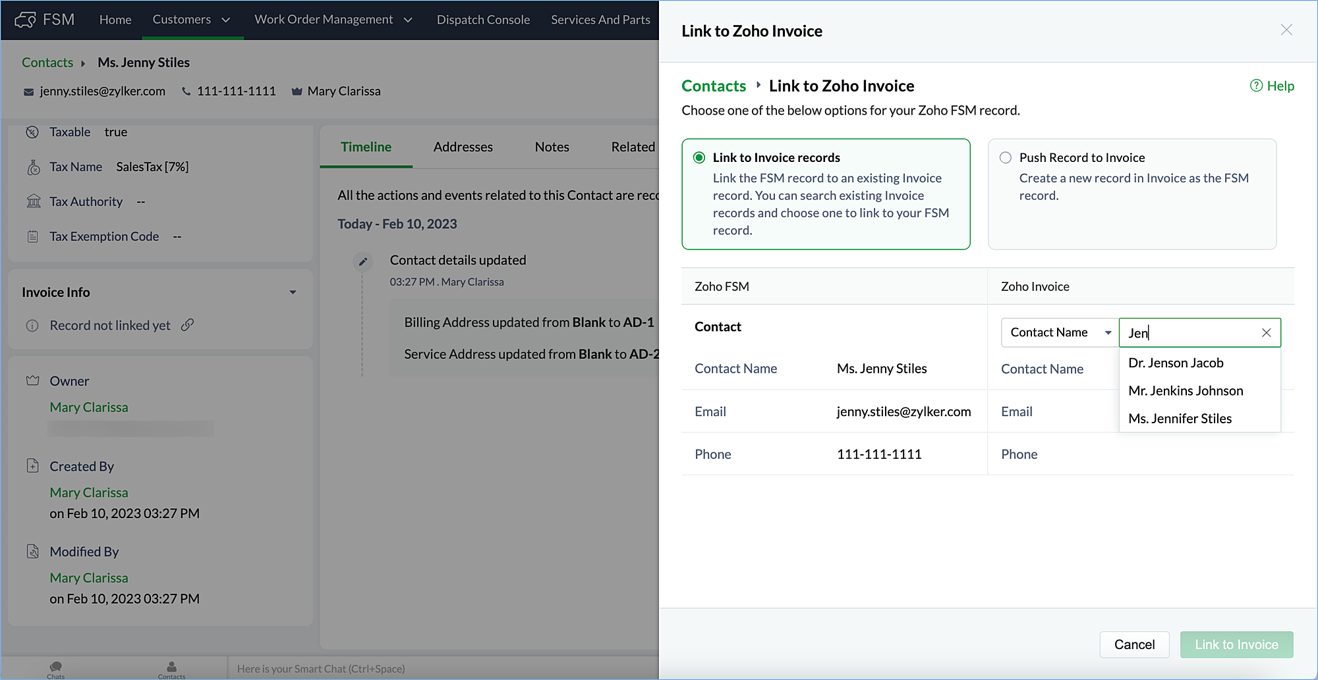Clear the Jen search text with the X
Image resolution: width=1318 pixels, height=680 pixels.
(1267, 333)
